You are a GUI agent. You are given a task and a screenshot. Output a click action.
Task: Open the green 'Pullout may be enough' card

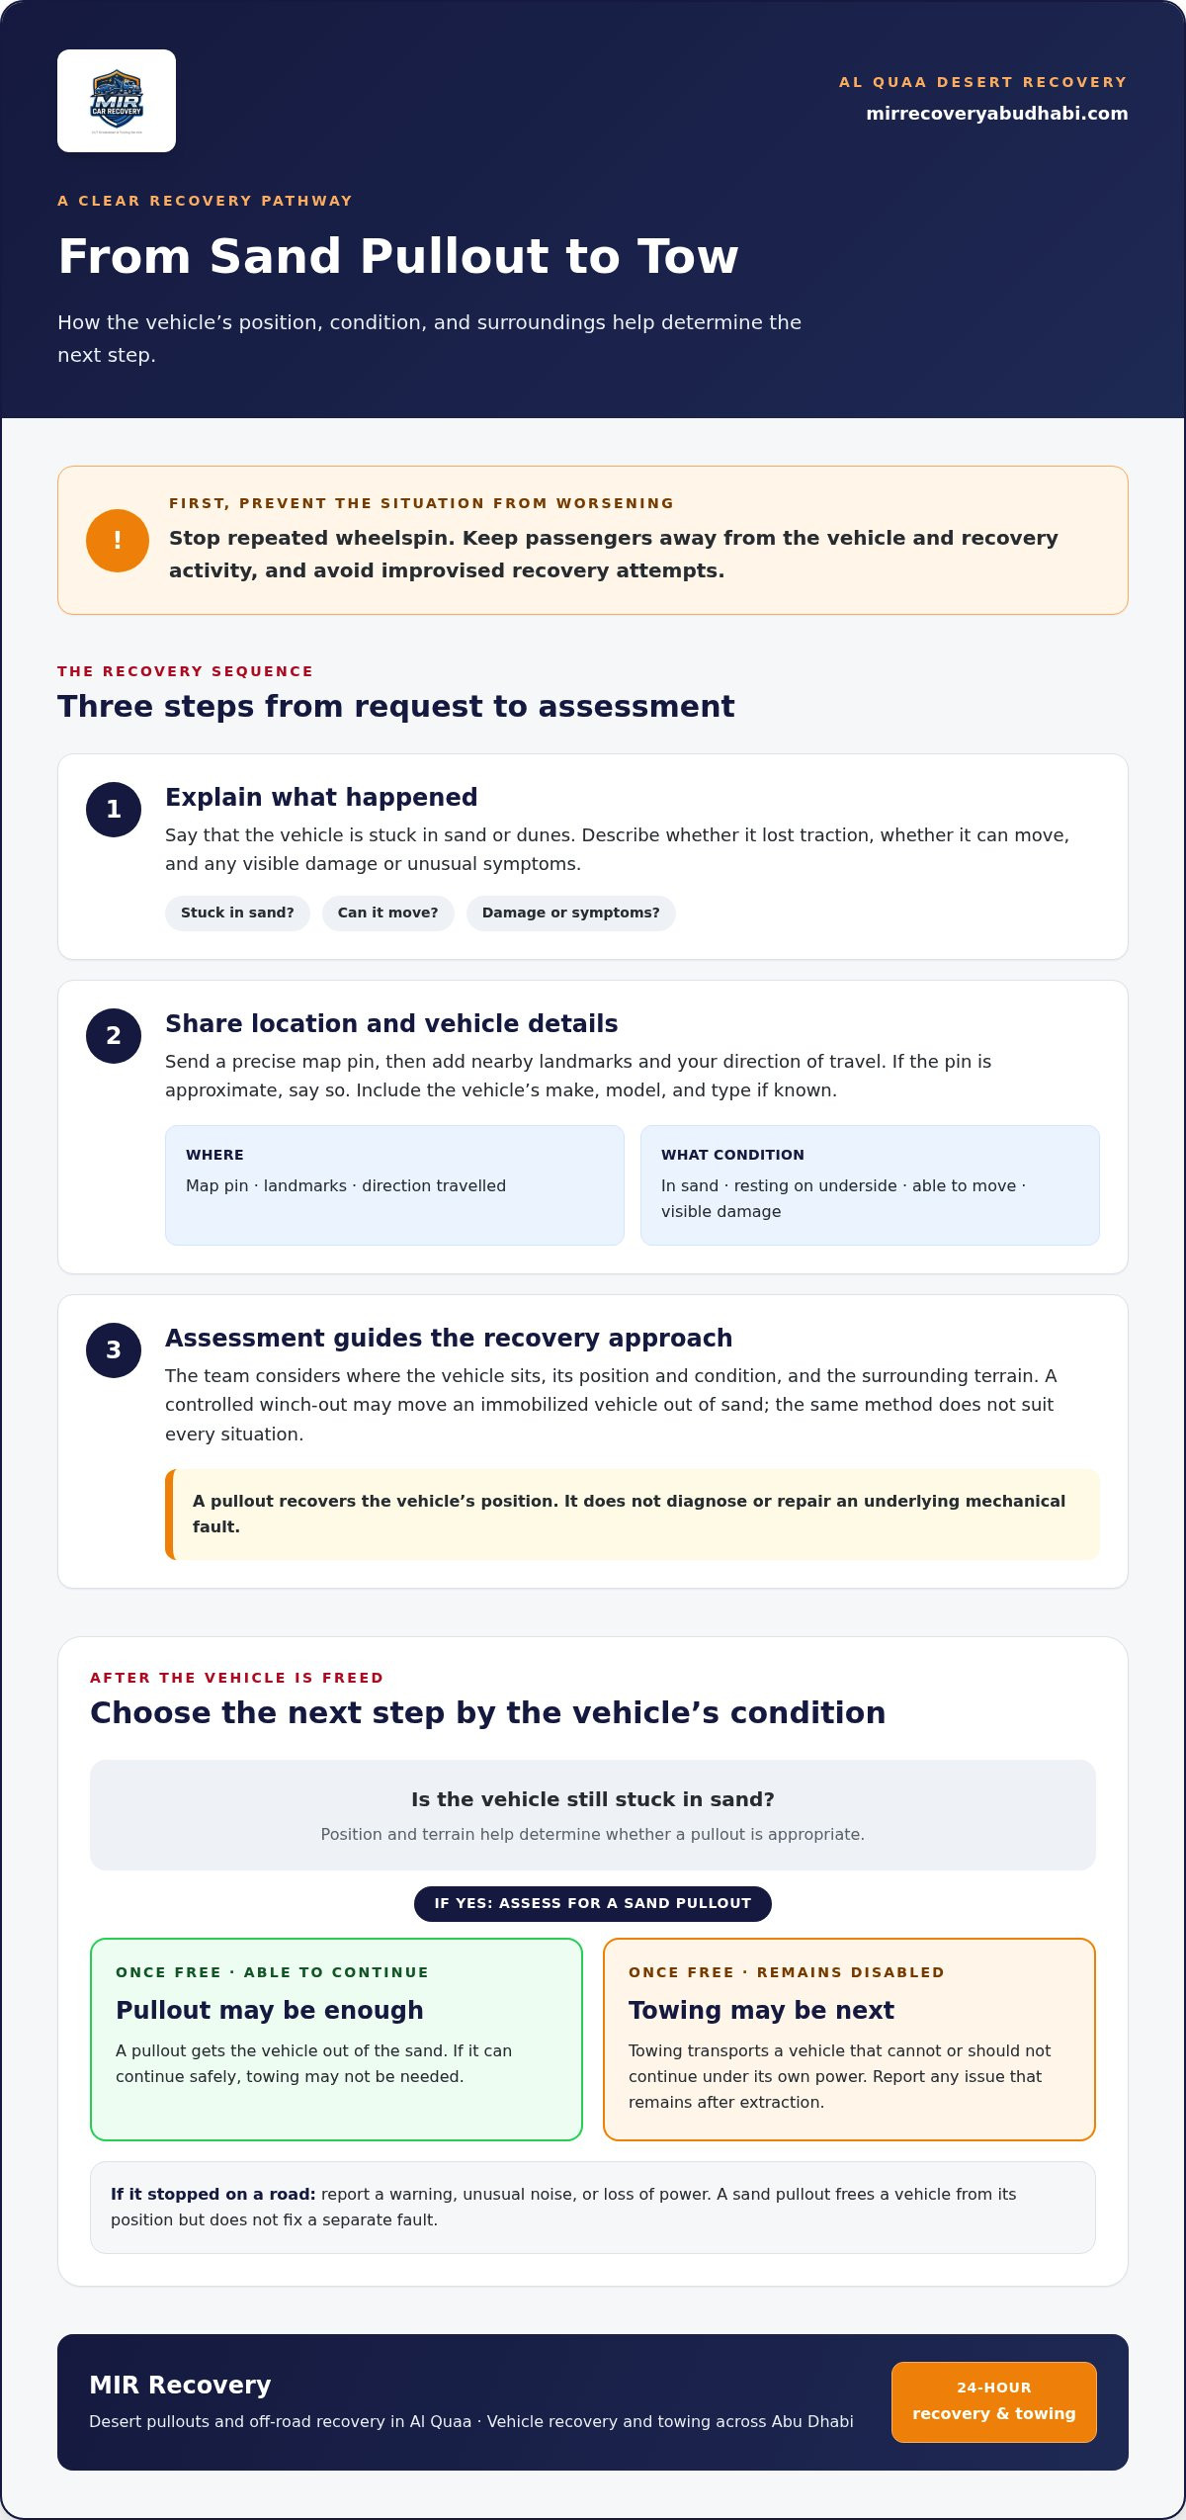(336, 2039)
